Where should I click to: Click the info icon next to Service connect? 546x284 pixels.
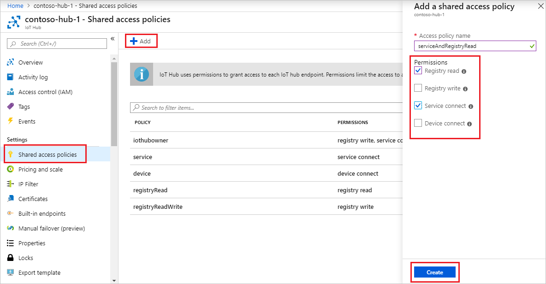click(x=471, y=106)
